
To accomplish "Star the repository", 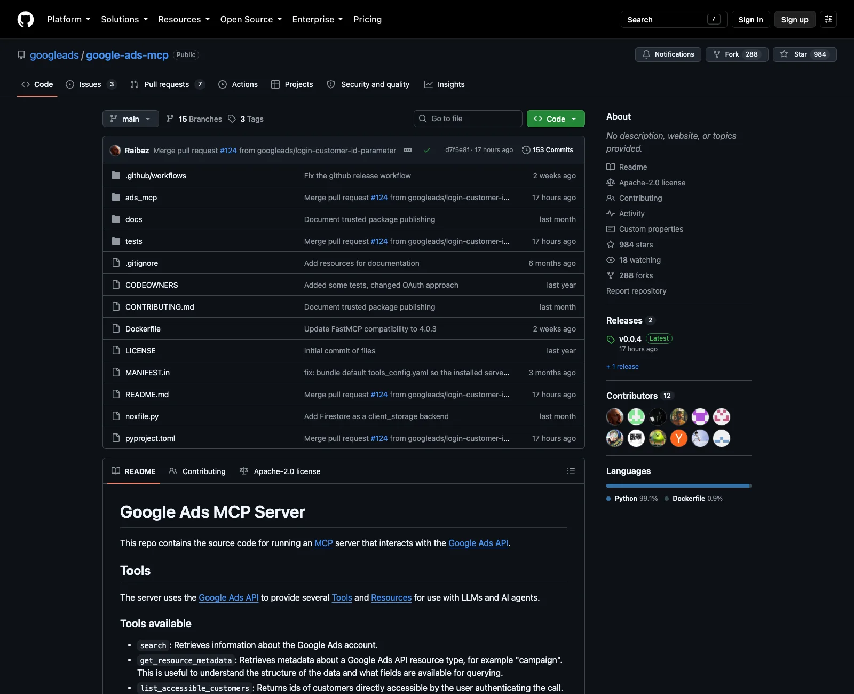I will pos(805,54).
